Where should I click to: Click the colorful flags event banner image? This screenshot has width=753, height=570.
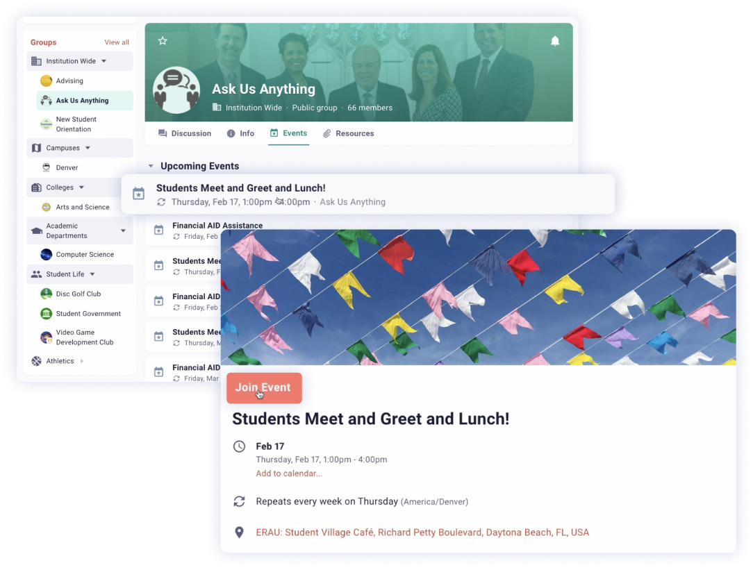[x=479, y=297]
